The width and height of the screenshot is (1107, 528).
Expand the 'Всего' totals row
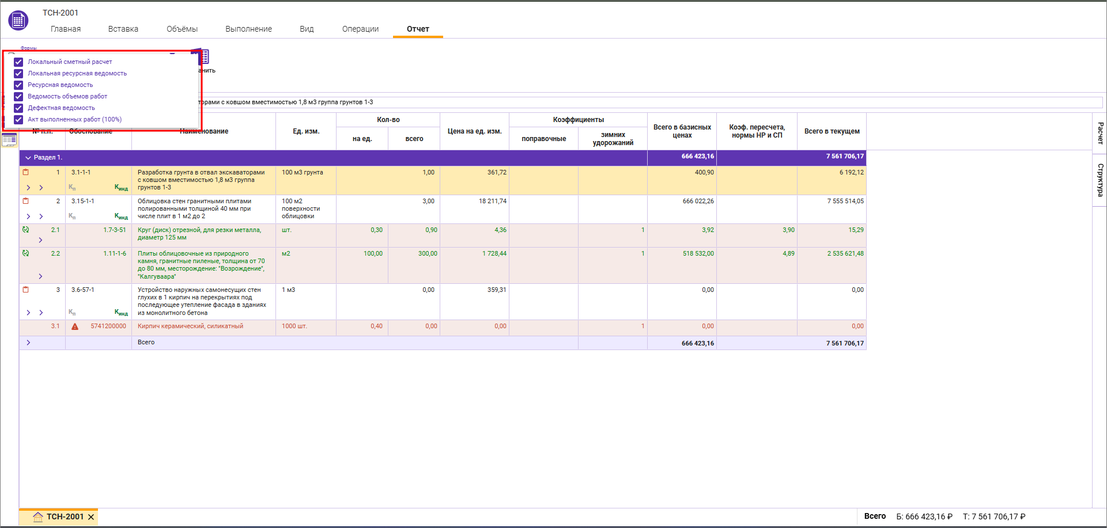(x=28, y=343)
